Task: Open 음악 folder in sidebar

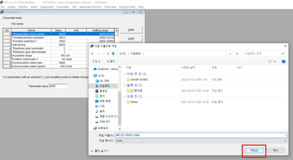Action: (x=100, y=111)
